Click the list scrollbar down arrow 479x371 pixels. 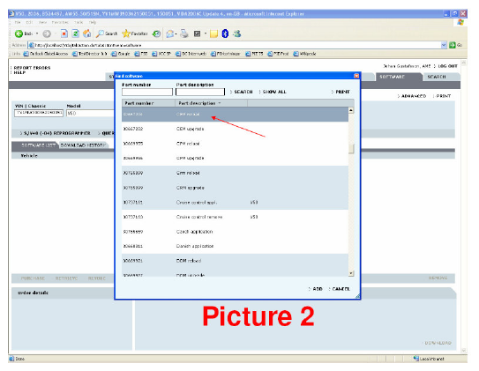351,273
